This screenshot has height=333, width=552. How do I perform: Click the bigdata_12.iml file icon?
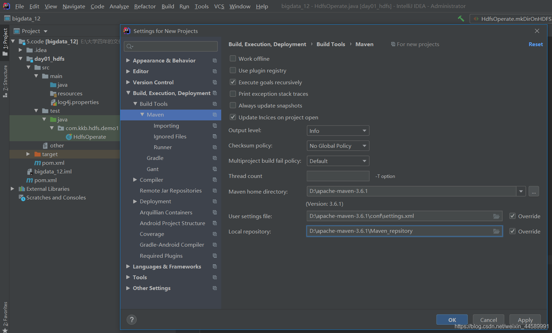(30, 172)
